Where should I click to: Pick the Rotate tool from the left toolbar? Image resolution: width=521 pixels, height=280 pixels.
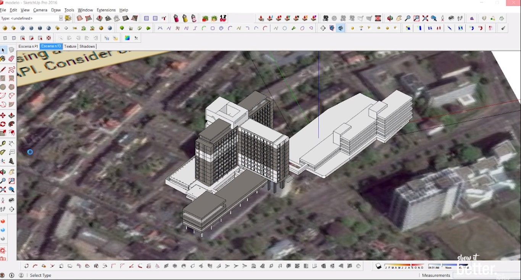(3, 124)
